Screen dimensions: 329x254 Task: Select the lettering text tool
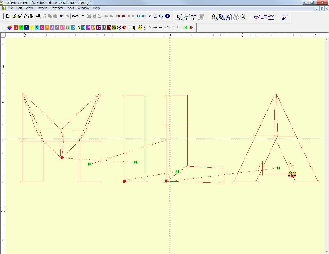(x=229, y=17)
